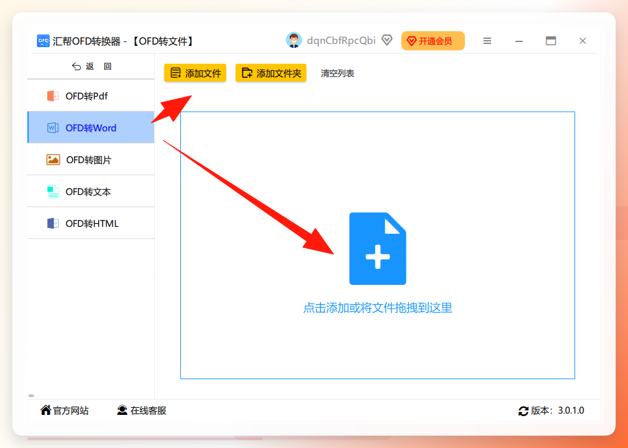Click the big blue add-file icon
This screenshot has height=448, width=628.
click(x=378, y=249)
